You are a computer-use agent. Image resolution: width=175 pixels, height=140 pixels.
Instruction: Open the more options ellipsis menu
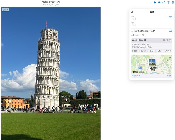[173, 2]
